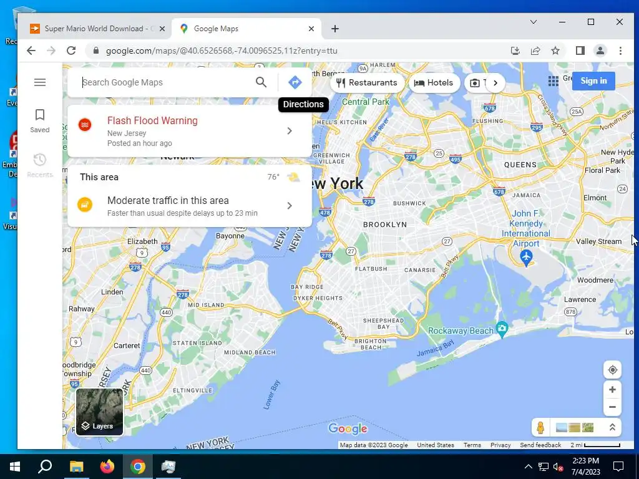
Task: Open Chrome tab search dropdown
Action: 533,22
